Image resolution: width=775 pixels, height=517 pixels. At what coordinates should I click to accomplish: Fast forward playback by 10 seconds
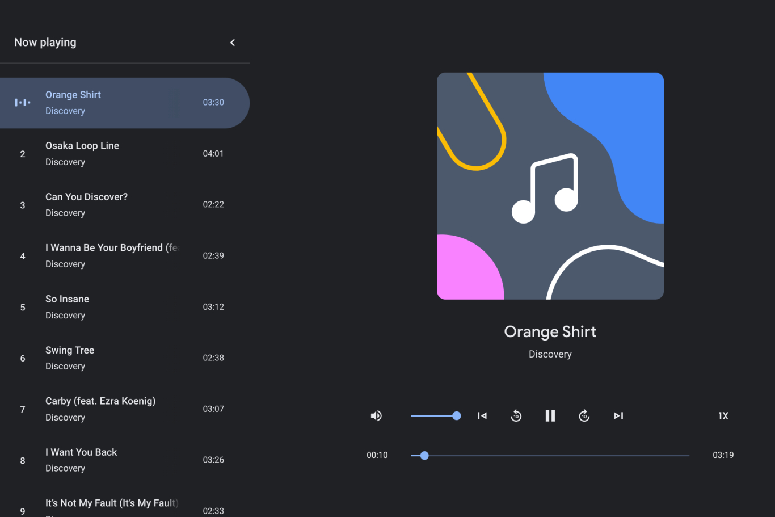(584, 416)
